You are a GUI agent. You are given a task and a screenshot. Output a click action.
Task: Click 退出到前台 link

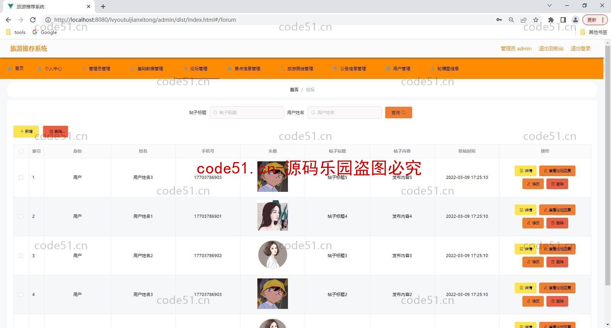551,48
